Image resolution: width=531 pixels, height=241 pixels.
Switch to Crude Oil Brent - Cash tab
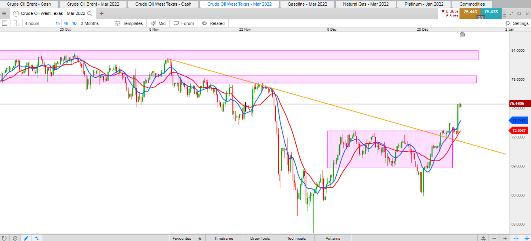pos(29,4)
